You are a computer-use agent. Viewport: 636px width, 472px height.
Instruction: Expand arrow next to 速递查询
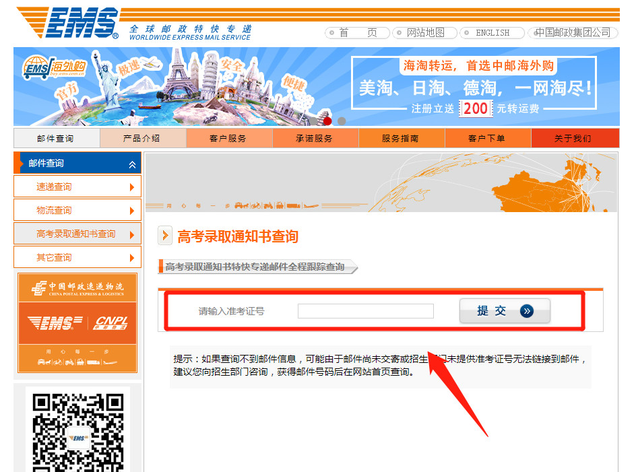[x=132, y=187]
